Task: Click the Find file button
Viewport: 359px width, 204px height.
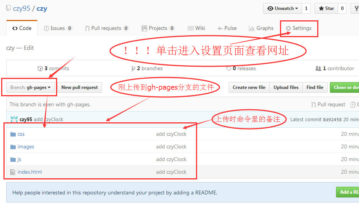Action: pos(315,87)
